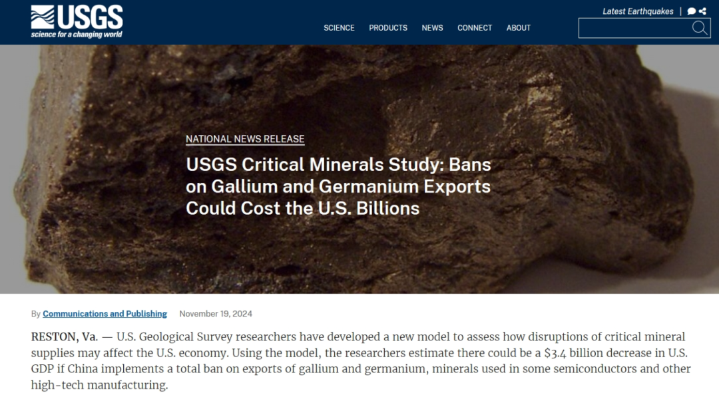Click the USGS wordmark in header
719x395 pixels.
click(90, 17)
